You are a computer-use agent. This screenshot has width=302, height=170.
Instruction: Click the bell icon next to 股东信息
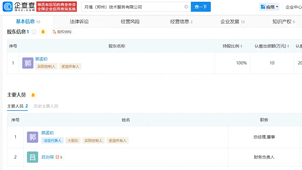click(x=43, y=32)
